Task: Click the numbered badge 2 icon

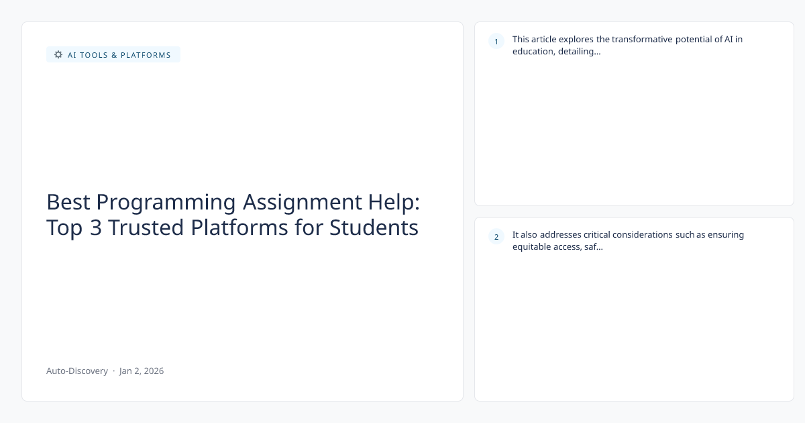Action: click(x=496, y=236)
